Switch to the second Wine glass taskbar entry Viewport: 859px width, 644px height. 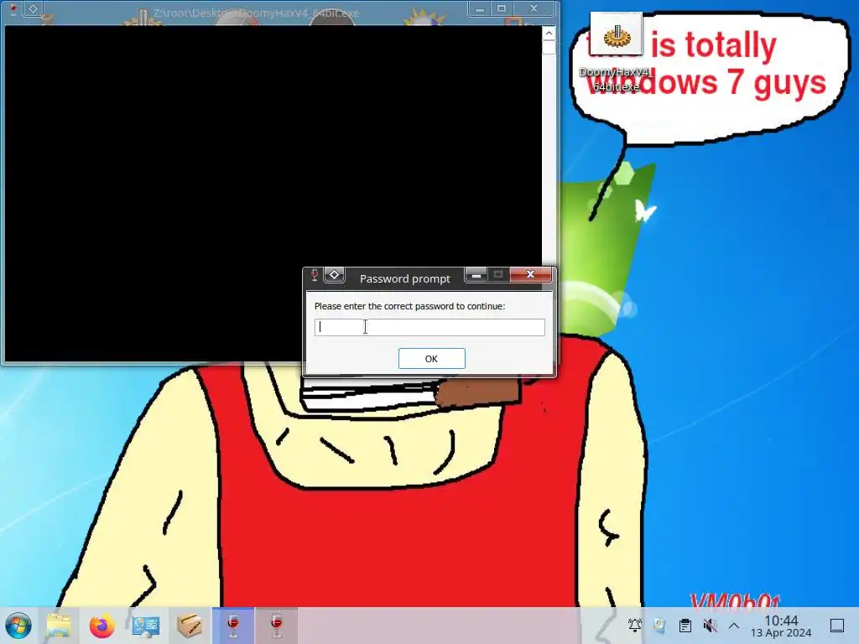pyautogui.click(x=277, y=626)
